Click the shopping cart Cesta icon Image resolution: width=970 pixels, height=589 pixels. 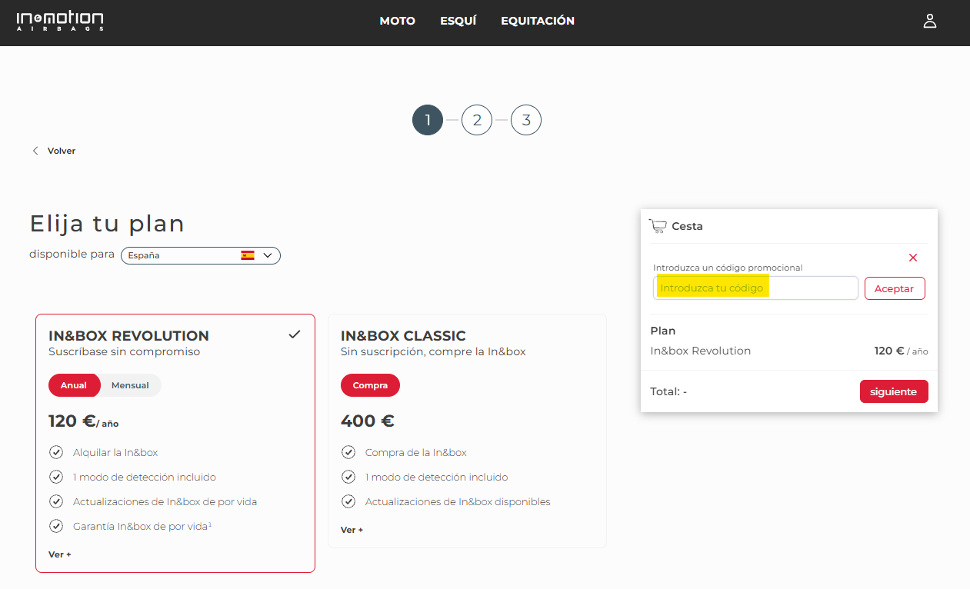click(x=657, y=226)
